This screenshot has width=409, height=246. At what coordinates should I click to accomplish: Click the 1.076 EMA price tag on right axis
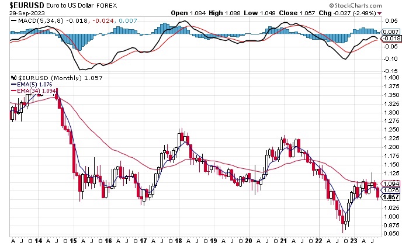[x=389, y=190]
